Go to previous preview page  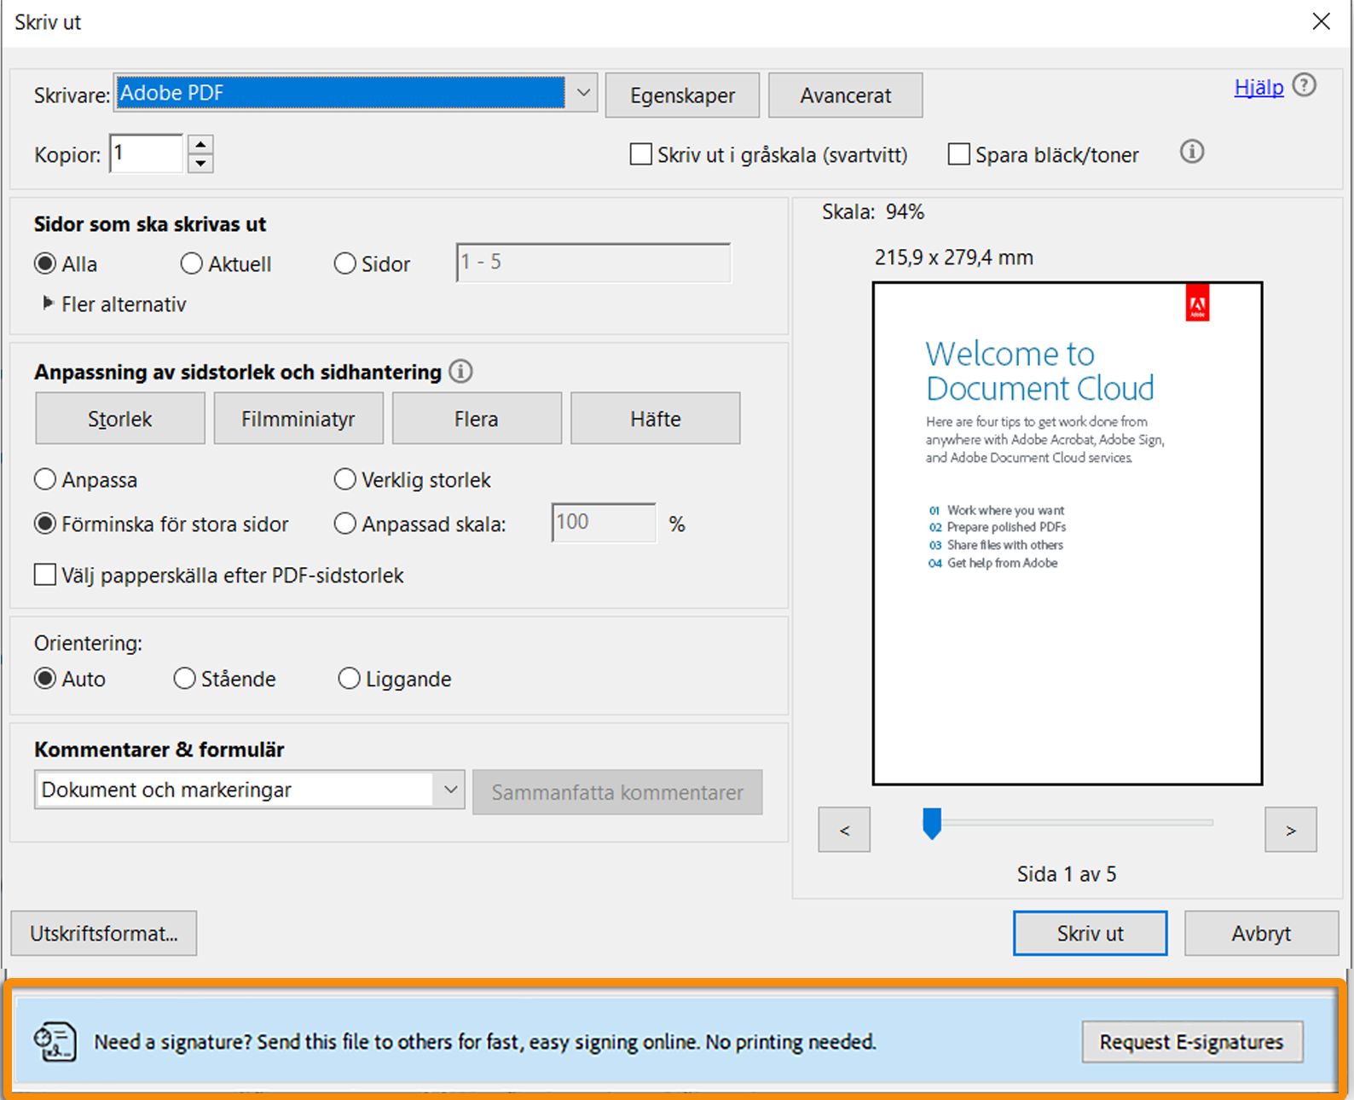(x=844, y=830)
